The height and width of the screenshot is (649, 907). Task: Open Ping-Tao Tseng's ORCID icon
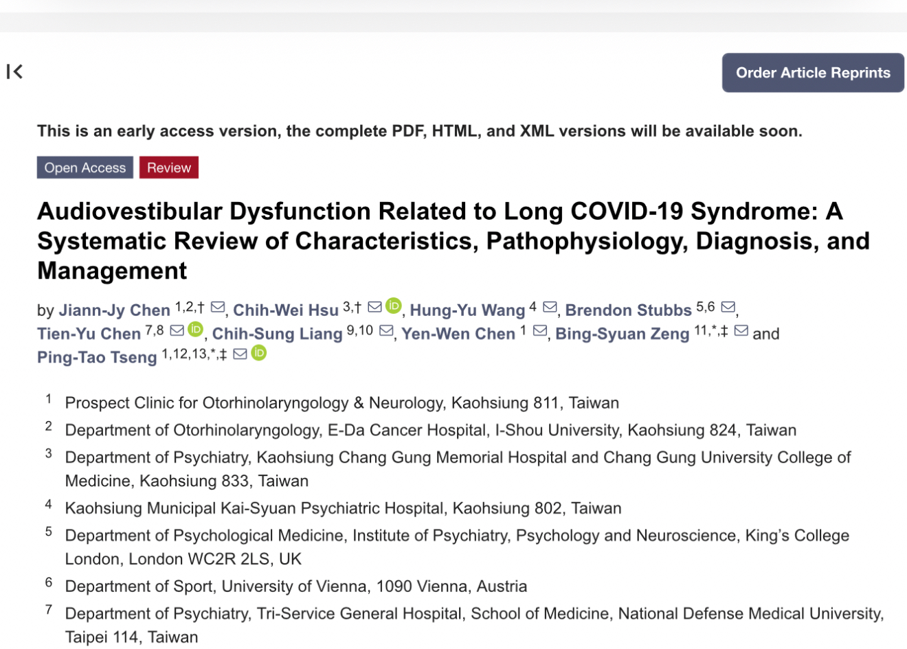coord(259,353)
